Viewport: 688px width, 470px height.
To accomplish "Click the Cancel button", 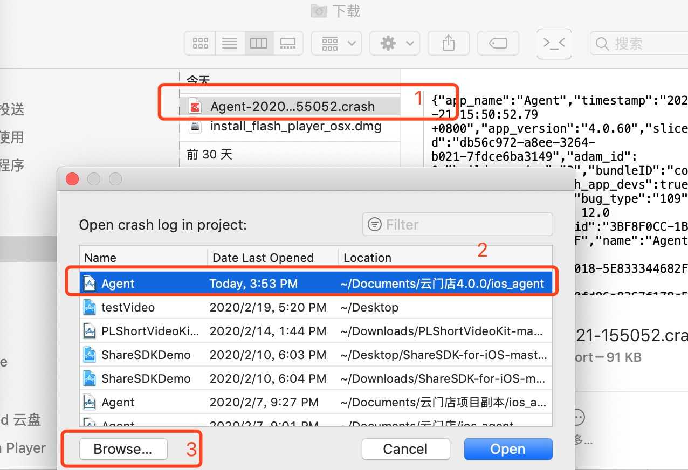I will (x=405, y=449).
